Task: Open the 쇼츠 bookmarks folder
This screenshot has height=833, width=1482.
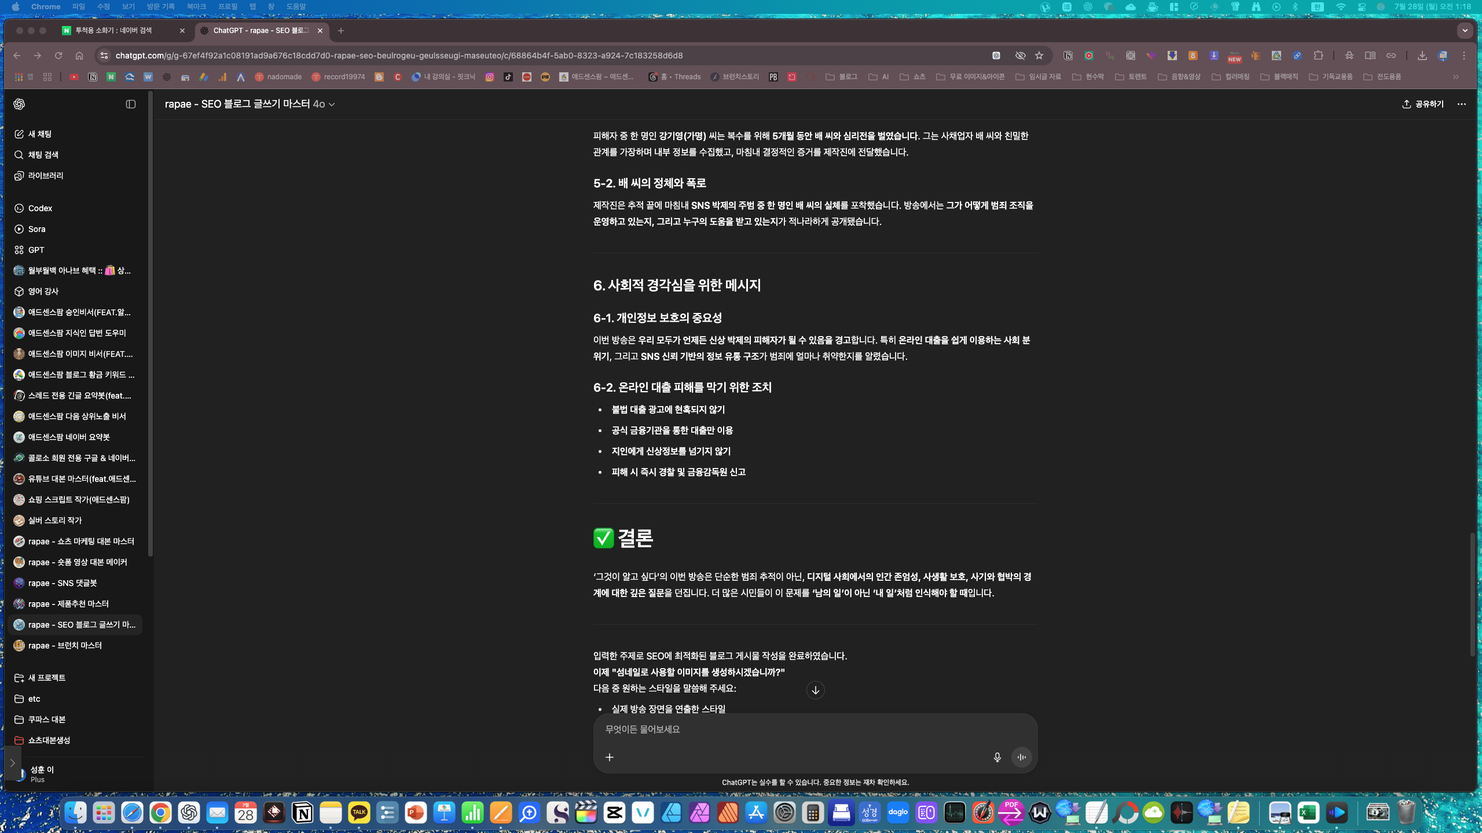Action: coord(912,77)
